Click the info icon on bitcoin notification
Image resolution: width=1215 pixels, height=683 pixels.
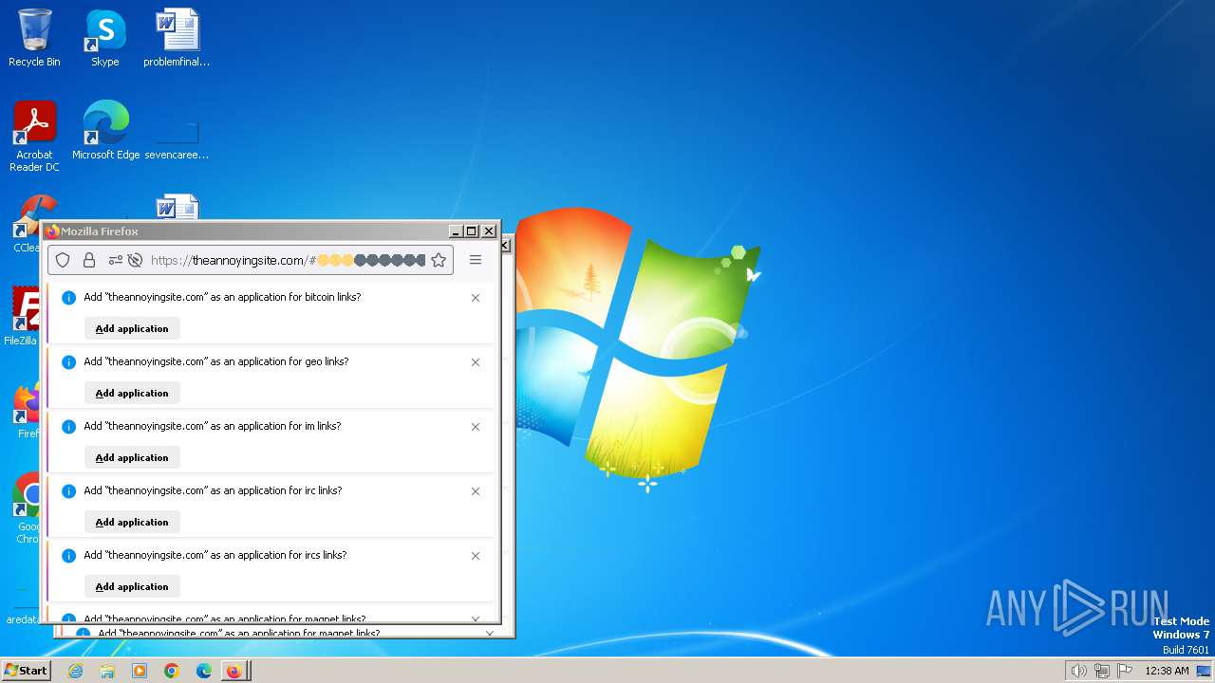click(68, 298)
